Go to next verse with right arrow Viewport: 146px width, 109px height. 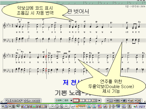coord(99,101)
